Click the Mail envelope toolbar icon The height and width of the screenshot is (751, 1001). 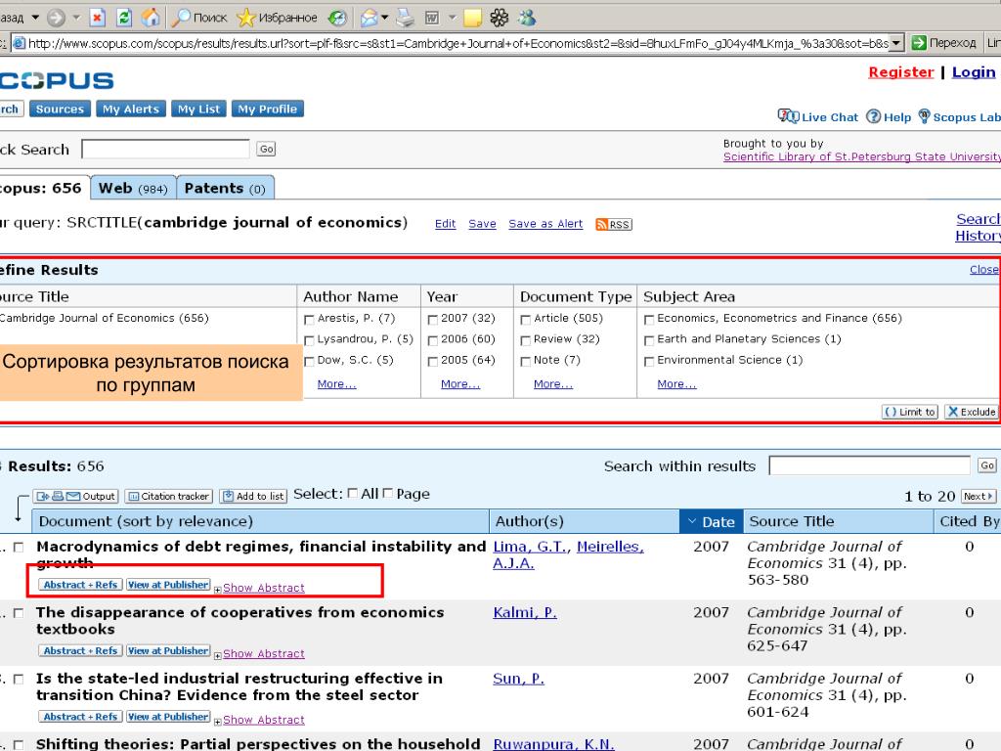(369, 18)
